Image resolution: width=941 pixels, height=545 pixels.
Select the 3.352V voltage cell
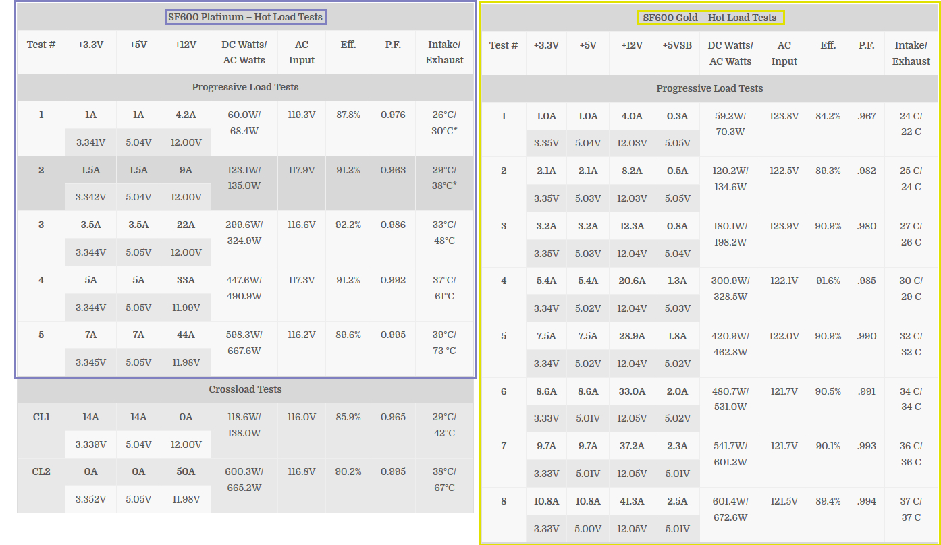(x=90, y=499)
